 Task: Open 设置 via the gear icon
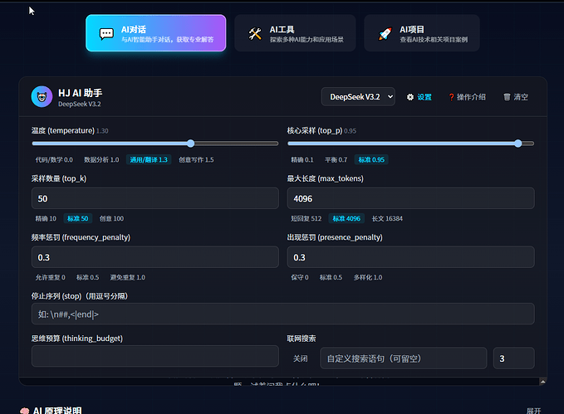410,97
